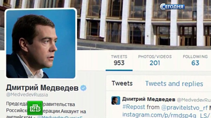
Task: Click the @MedvedevRussiaE link in bio
Action: click(x=60, y=117)
